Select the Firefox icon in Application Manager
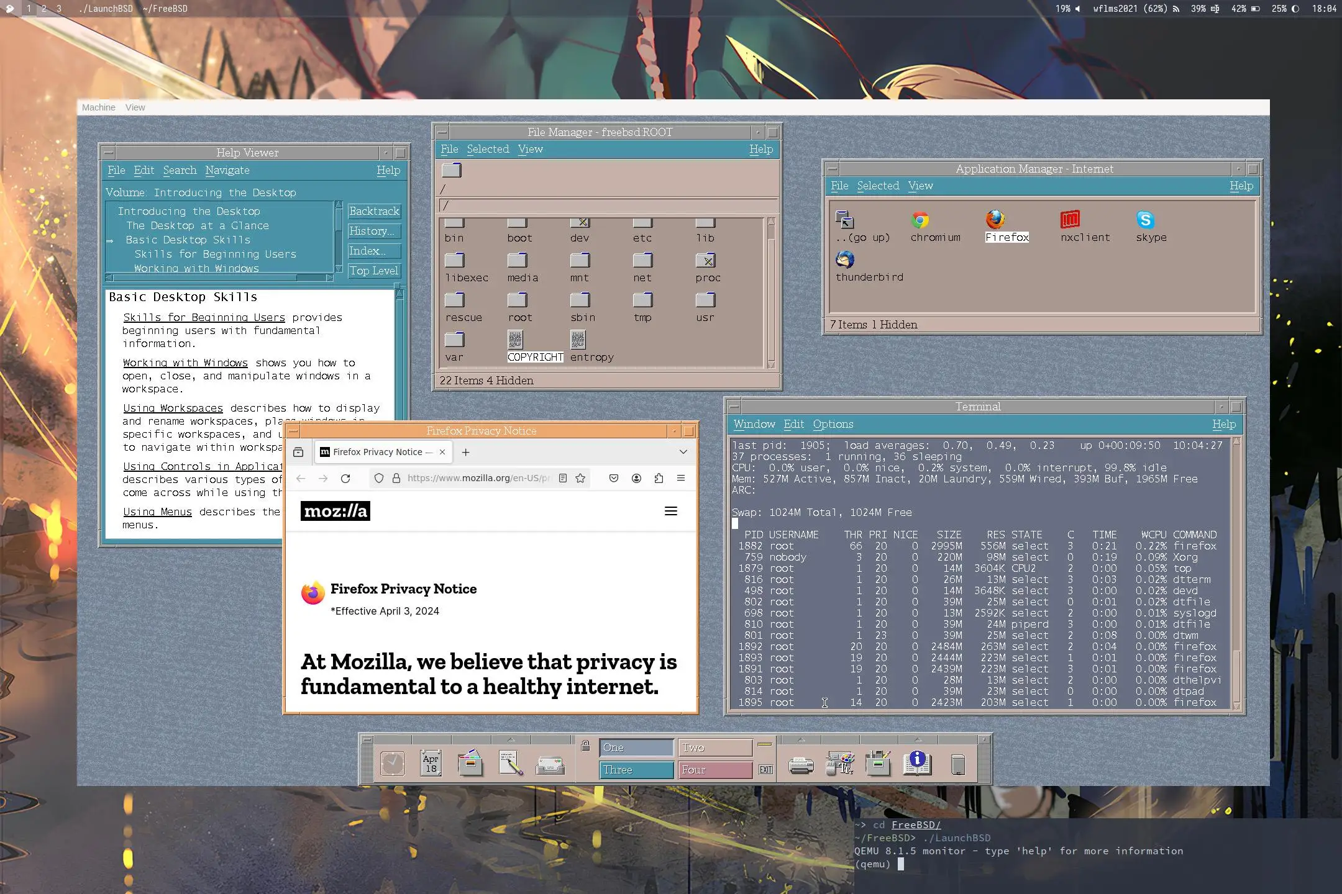 (995, 219)
